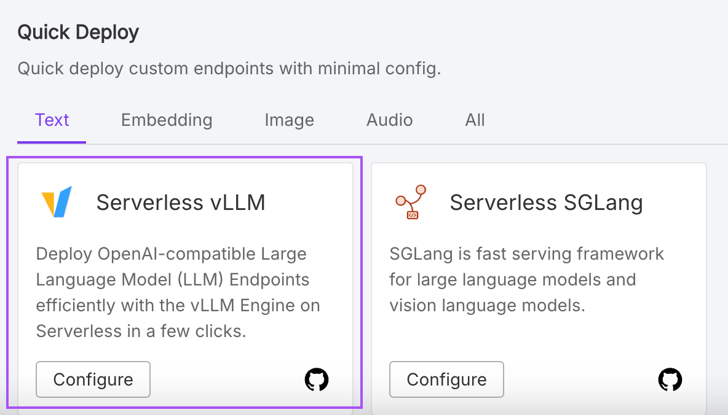Click the Serverless SGLang card title
The height and width of the screenshot is (415, 728).
[547, 202]
